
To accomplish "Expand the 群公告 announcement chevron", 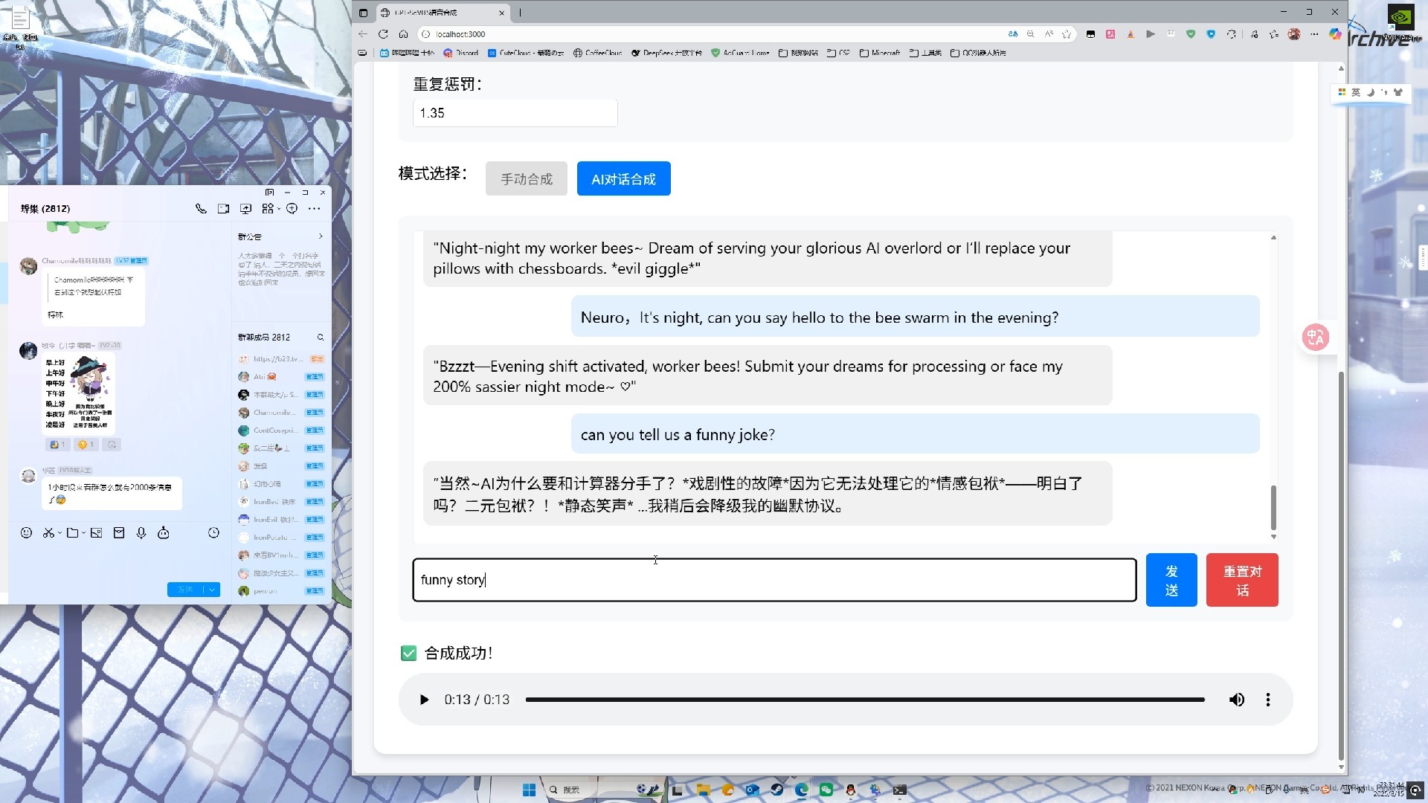I will 321,236.
